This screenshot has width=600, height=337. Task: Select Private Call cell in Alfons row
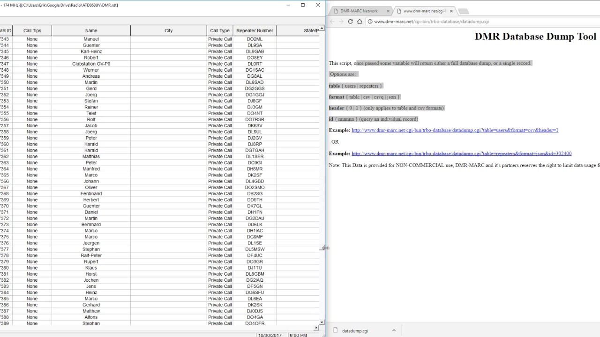(x=220, y=317)
